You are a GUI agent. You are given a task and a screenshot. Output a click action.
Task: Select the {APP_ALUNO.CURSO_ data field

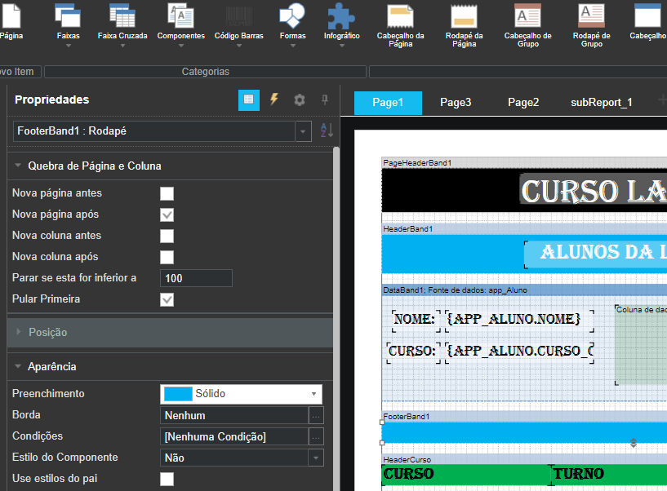click(519, 352)
